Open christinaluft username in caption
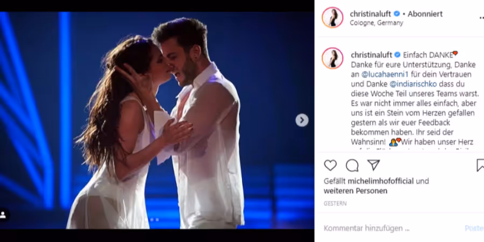Viewport: 484px width, 242px height. (x=371, y=55)
